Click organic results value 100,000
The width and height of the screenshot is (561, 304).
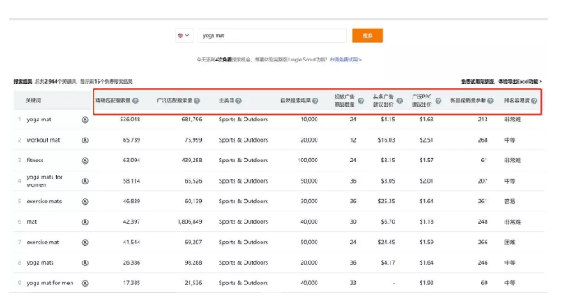308,161
